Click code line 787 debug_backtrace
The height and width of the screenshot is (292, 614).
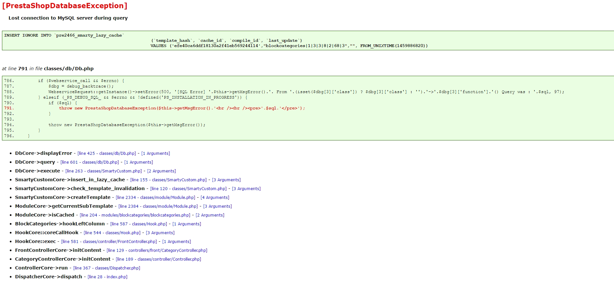coord(81,86)
